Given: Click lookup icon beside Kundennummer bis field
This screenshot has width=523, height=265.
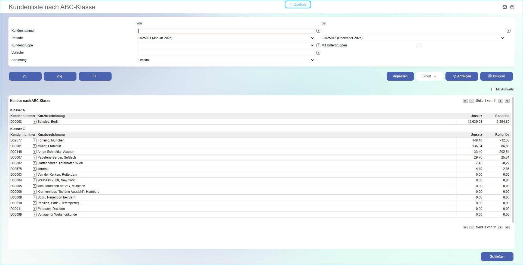Looking at the screenshot, I should [x=509, y=31].
